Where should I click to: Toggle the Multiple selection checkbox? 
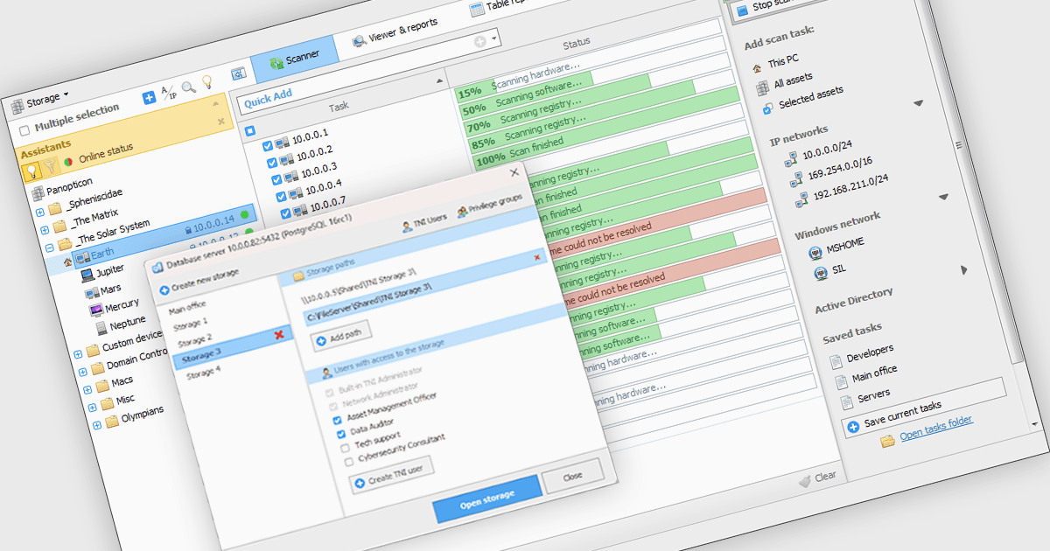point(24,129)
